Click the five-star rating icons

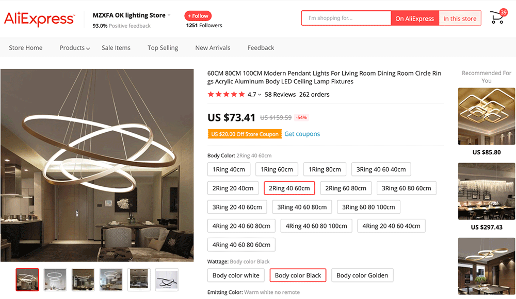pyautogui.click(x=226, y=95)
